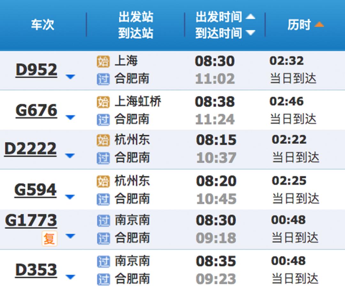This screenshot has width=345, height=289.
Task: Click the 始 icon in the D2222 row
Action: tap(103, 140)
